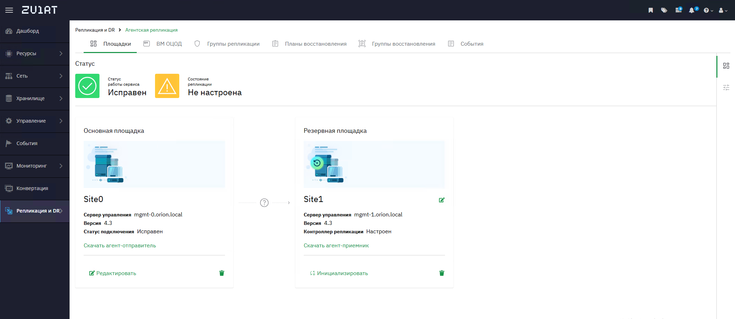Viewport: 735px width, 319px height.
Task: Open notifications bell icon
Action: pos(692,10)
